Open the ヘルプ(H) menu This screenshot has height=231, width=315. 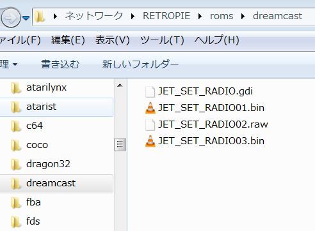click(216, 40)
